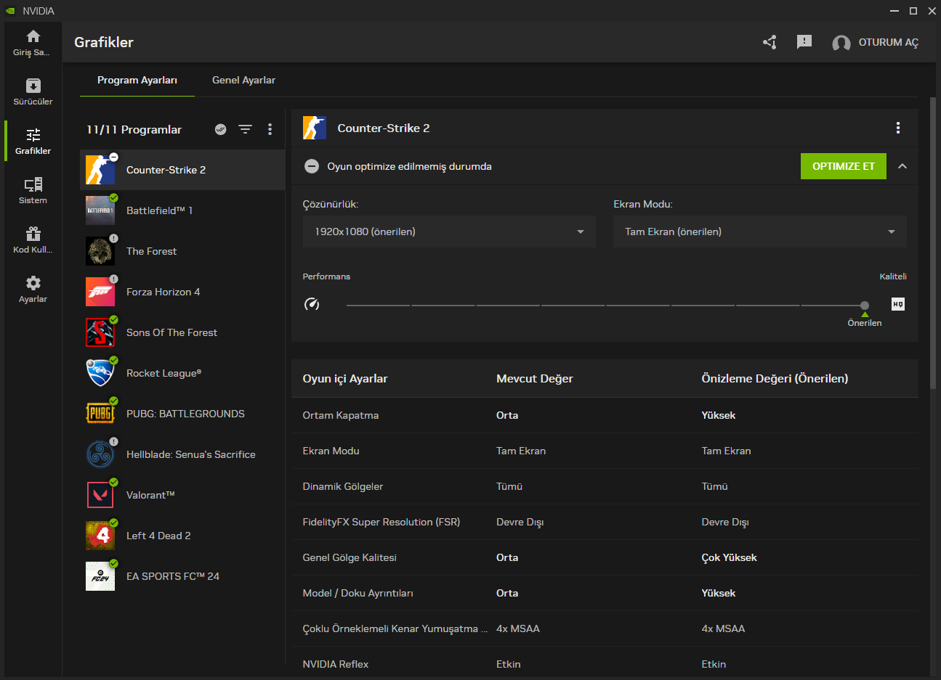941x680 pixels.
Task: Open the Ekran Modu dropdown
Action: [759, 232]
